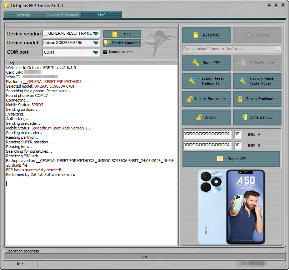Viewport: 289px width, 270px height.
Task: Close the Octoplus FRP Tool window
Action: (x=283, y=5)
